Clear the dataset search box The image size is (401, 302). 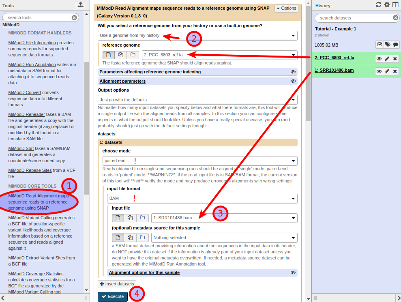(x=395, y=18)
